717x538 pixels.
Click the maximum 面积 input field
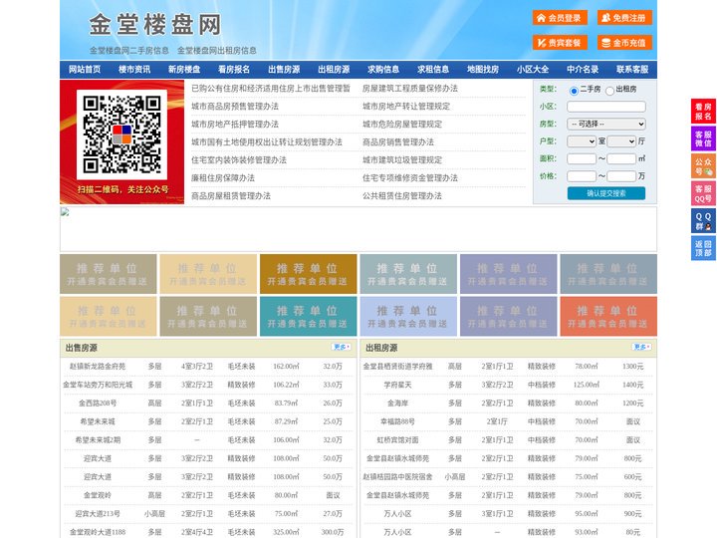pyautogui.click(x=621, y=158)
